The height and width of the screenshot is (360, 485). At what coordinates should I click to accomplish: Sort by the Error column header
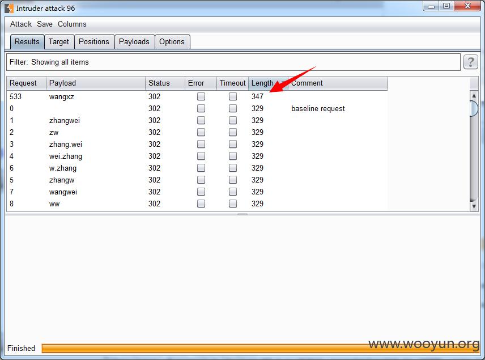coord(201,83)
